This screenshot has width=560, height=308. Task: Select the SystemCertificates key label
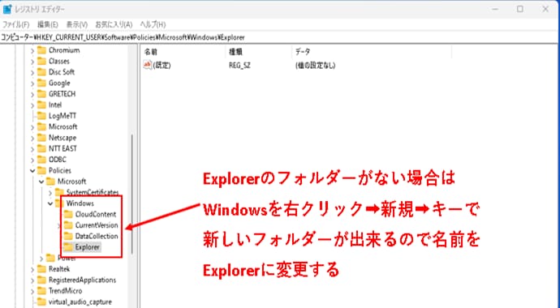click(93, 193)
